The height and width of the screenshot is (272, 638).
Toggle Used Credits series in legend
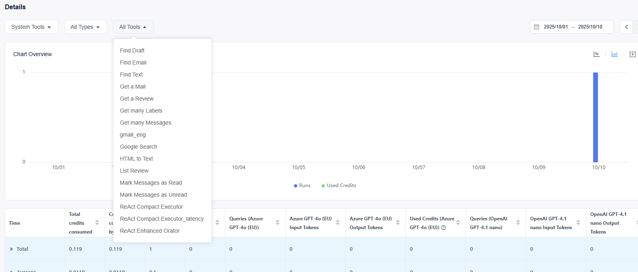coord(339,185)
